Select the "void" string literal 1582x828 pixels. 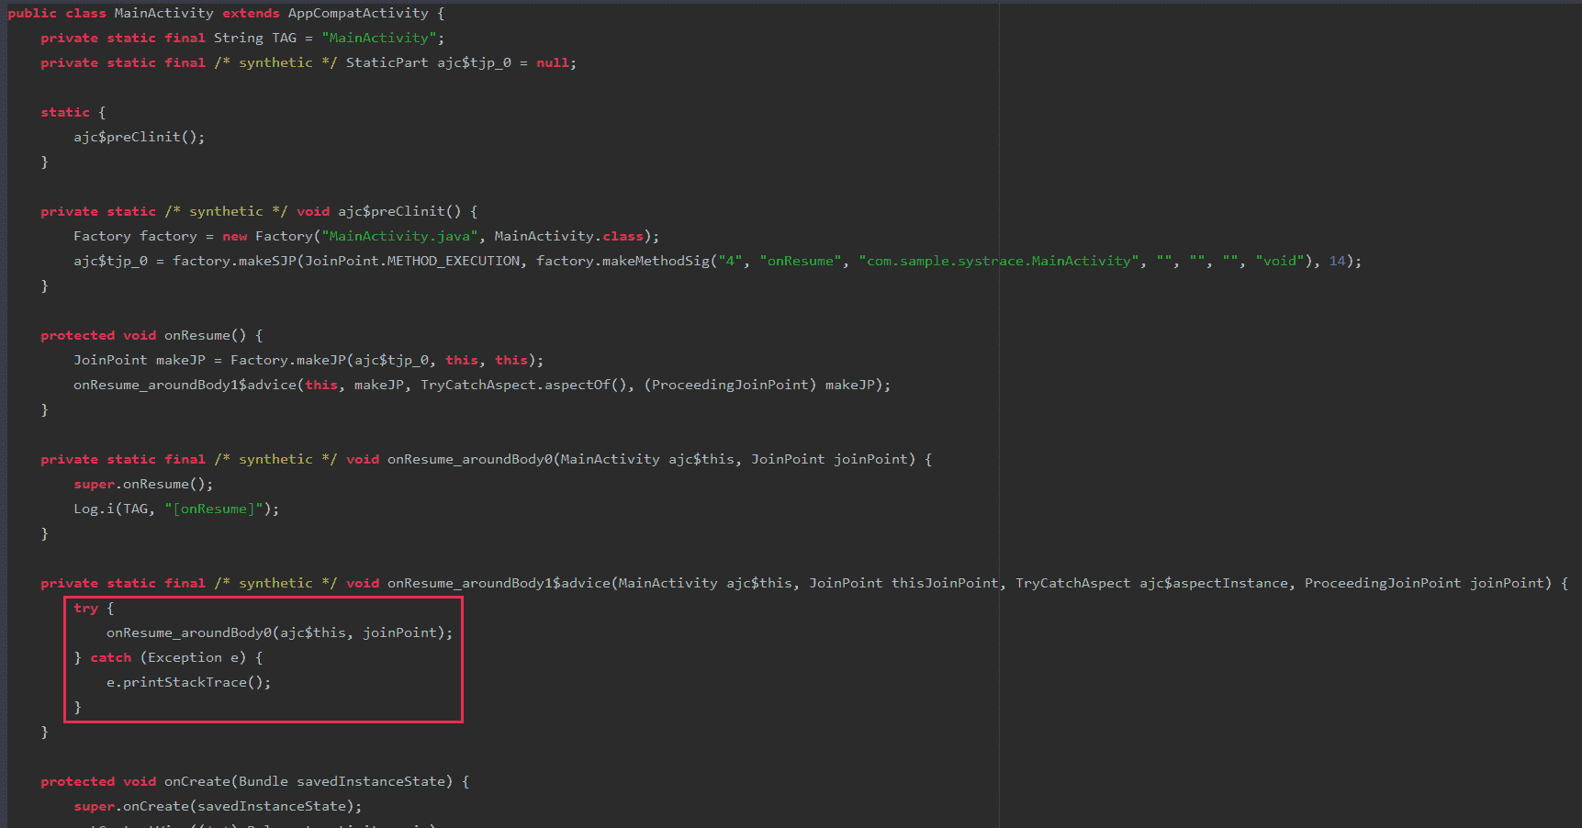1280,261
